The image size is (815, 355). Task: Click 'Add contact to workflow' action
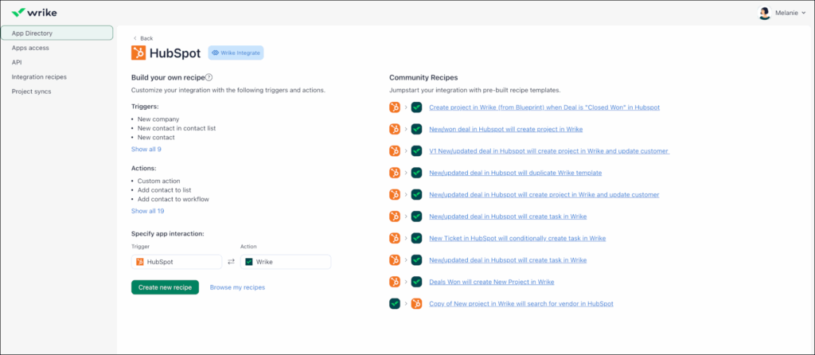(174, 199)
